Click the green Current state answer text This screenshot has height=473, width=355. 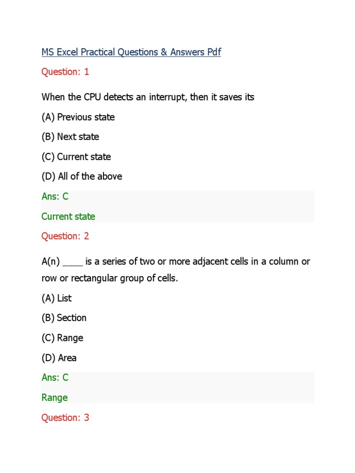(x=68, y=216)
